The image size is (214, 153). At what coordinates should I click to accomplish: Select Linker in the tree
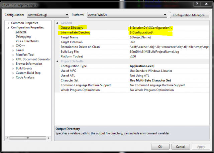click(x=20, y=50)
